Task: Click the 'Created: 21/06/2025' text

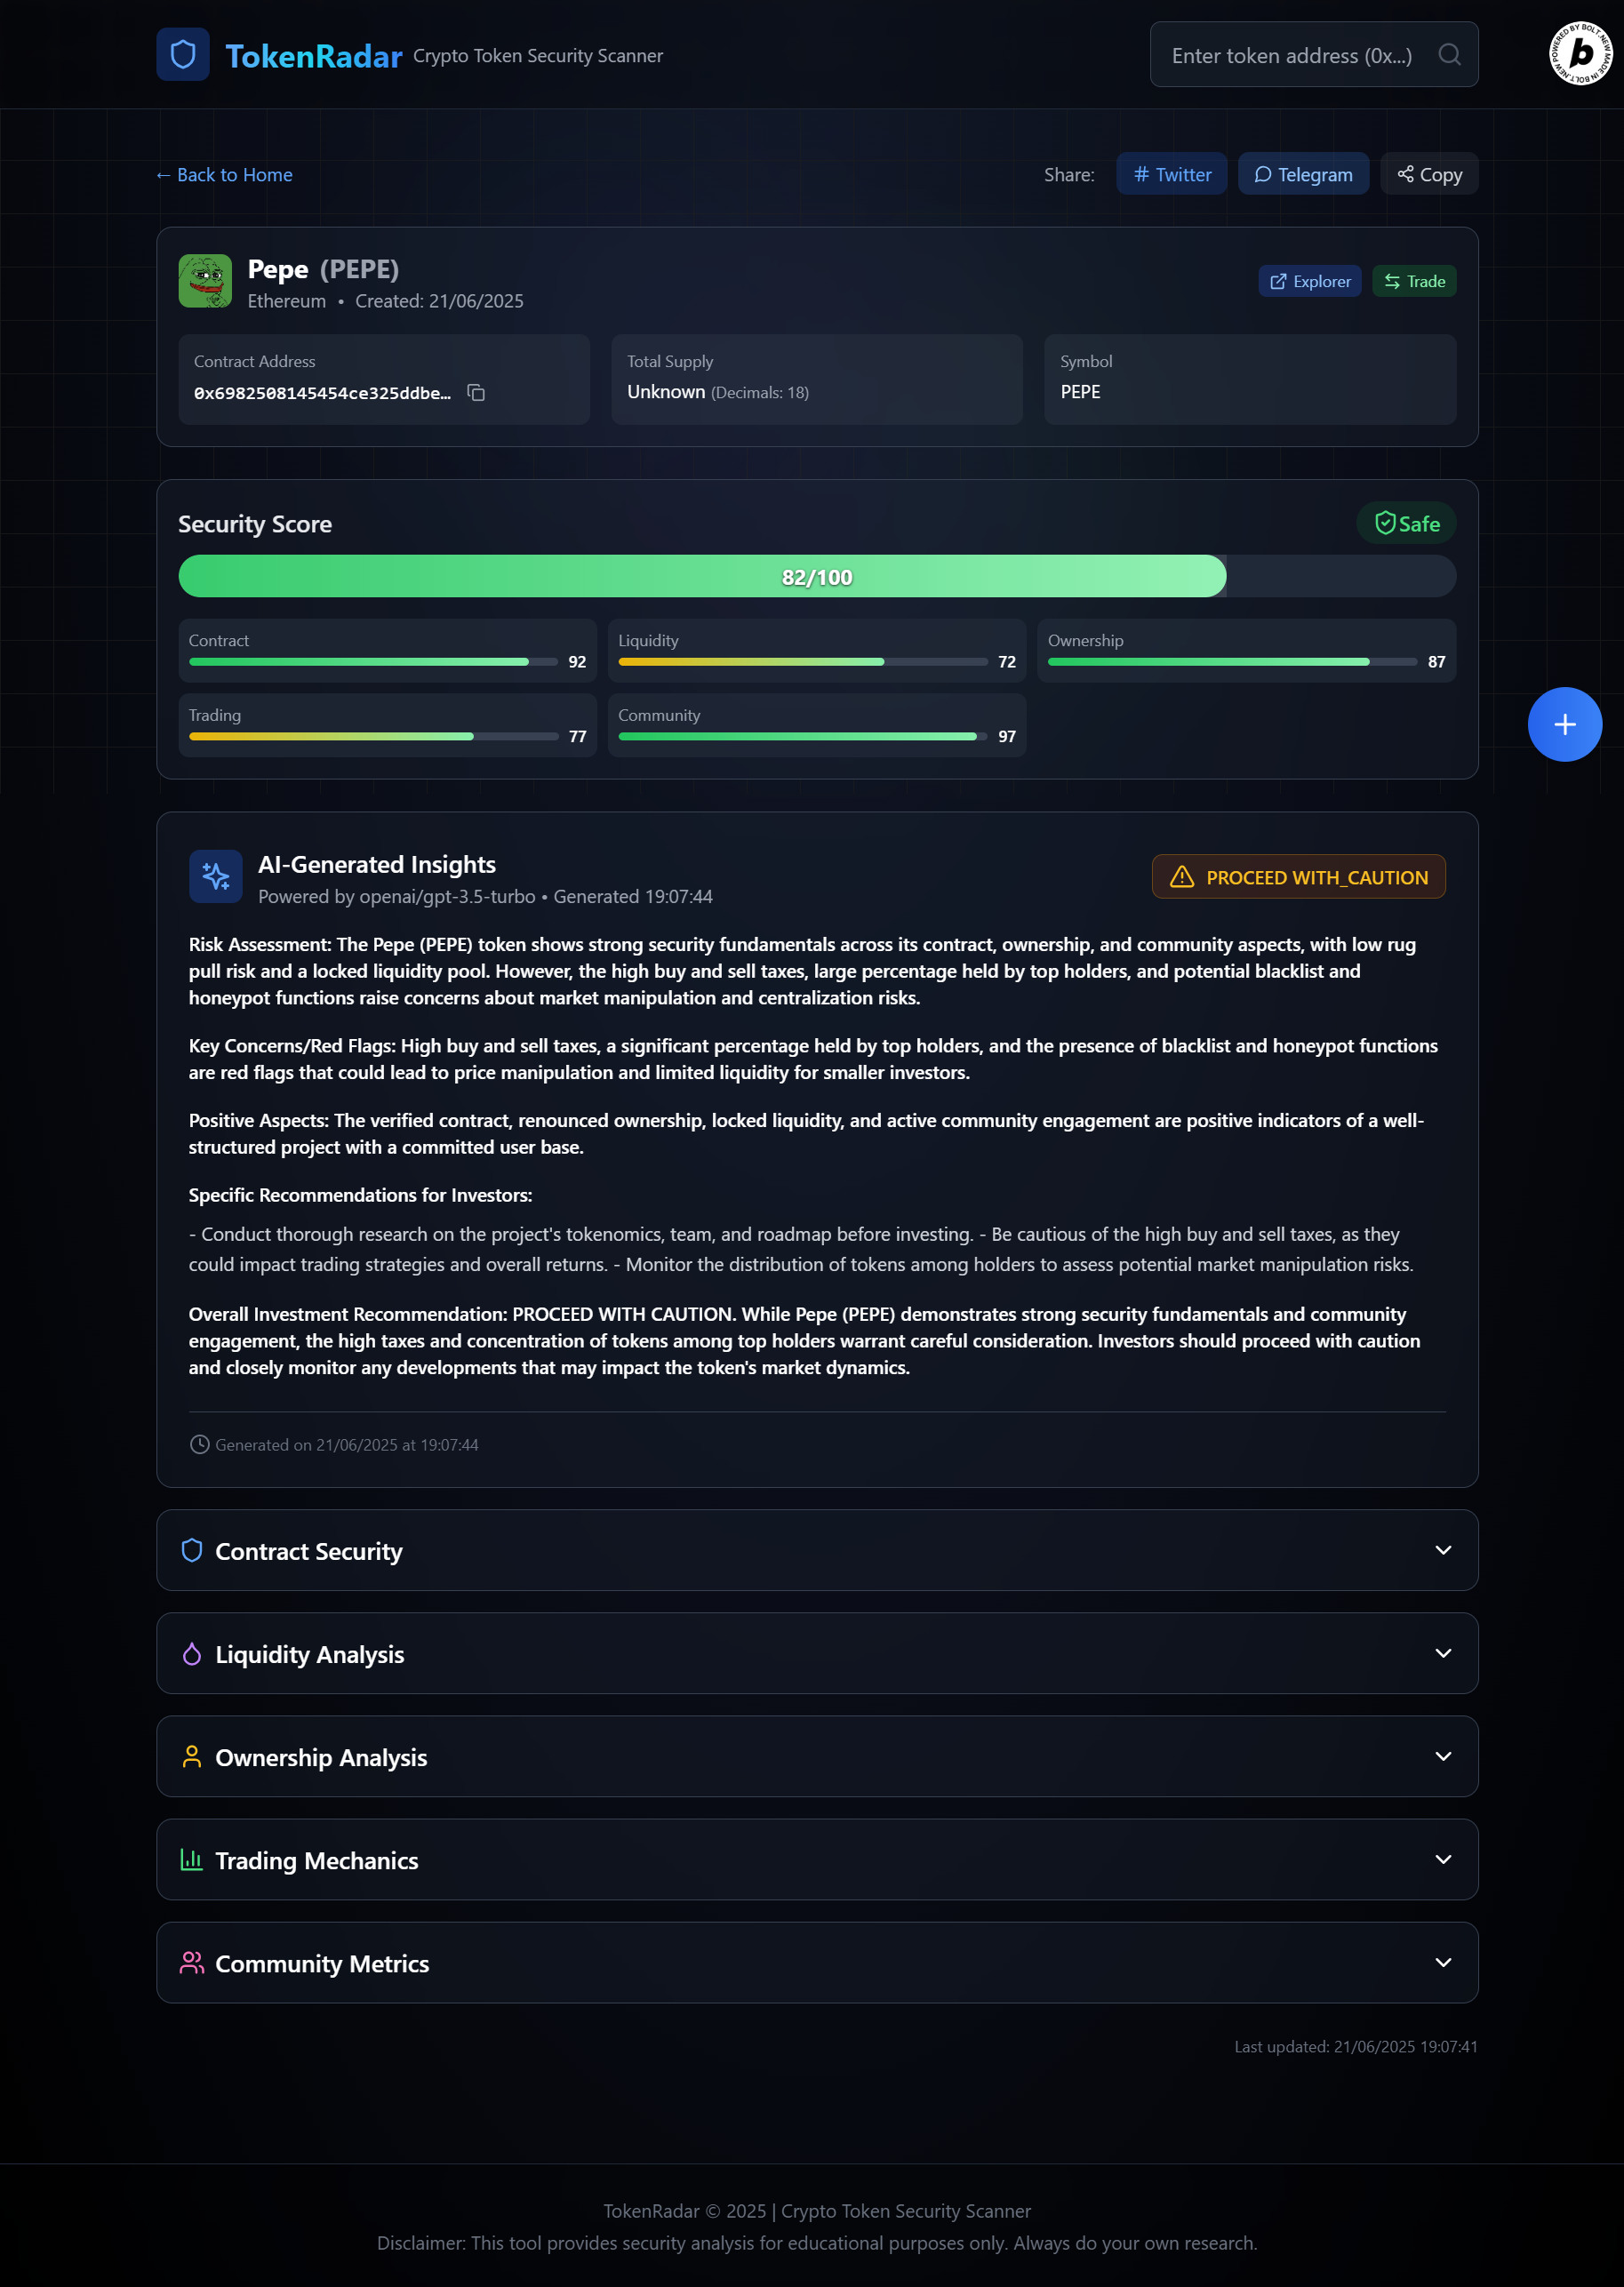Action: pos(439,301)
